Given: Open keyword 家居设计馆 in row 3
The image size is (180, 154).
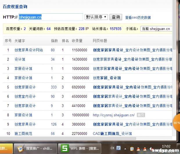Looking at the screenshot, I should coord(23,69).
